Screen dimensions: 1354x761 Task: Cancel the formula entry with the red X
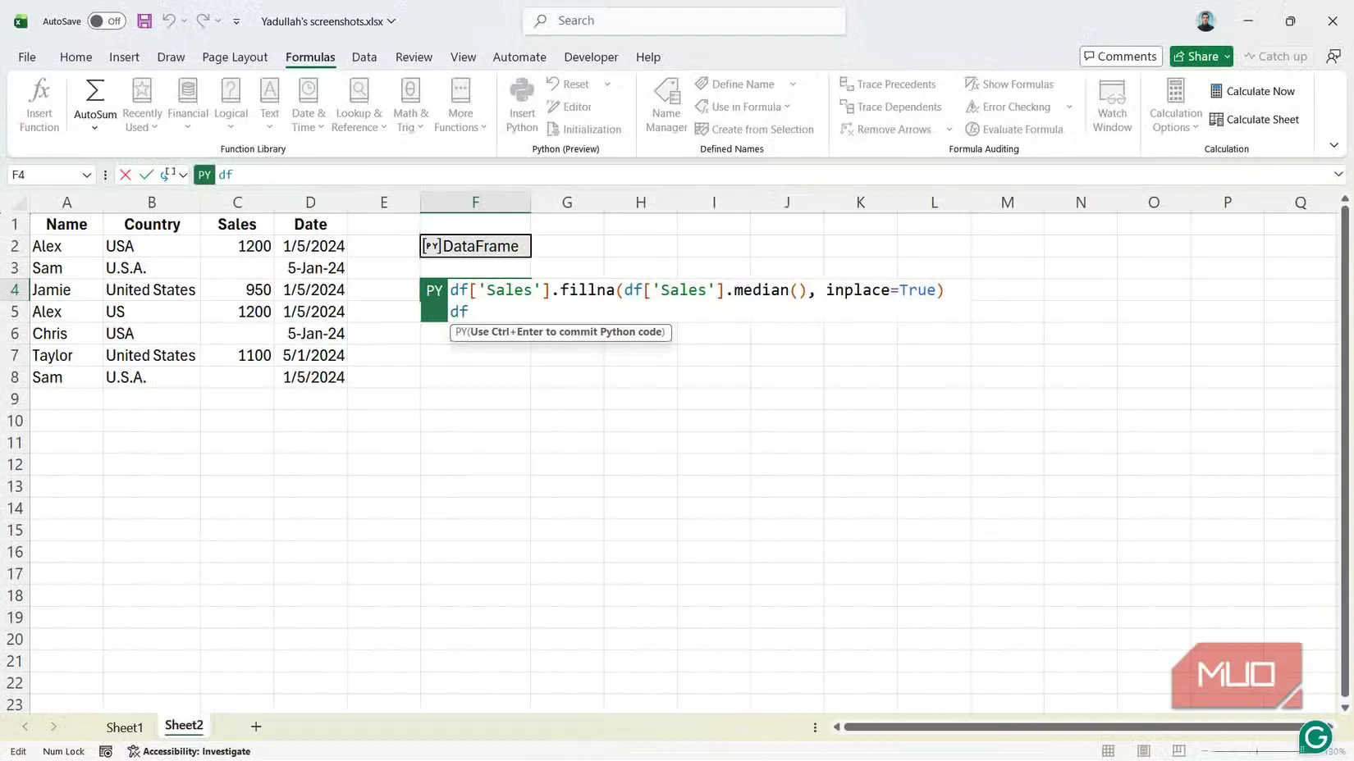[125, 175]
